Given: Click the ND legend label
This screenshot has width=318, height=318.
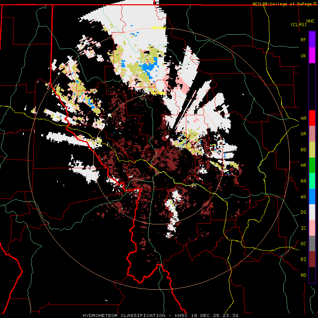Looking at the screenshot, I should [303, 275].
